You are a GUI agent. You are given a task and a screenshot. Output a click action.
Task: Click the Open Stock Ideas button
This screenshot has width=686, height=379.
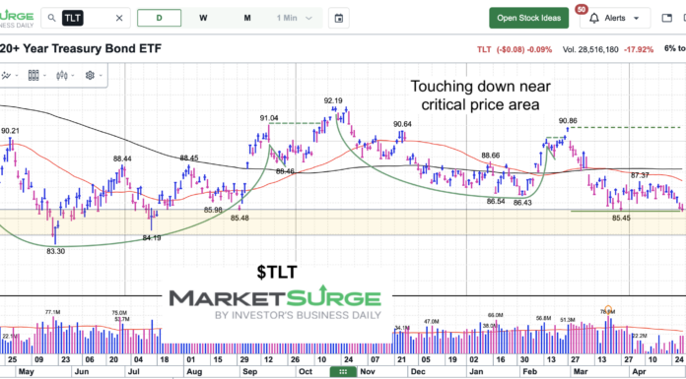tap(529, 18)
